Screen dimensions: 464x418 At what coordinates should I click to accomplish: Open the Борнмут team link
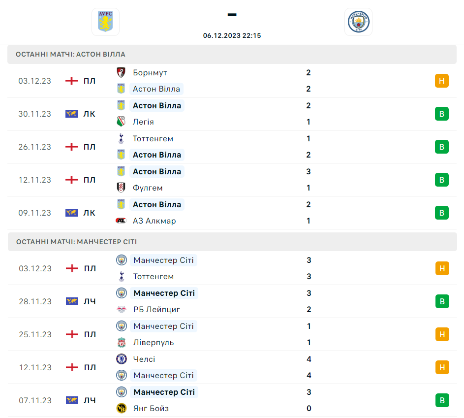[x=150, y=72]
